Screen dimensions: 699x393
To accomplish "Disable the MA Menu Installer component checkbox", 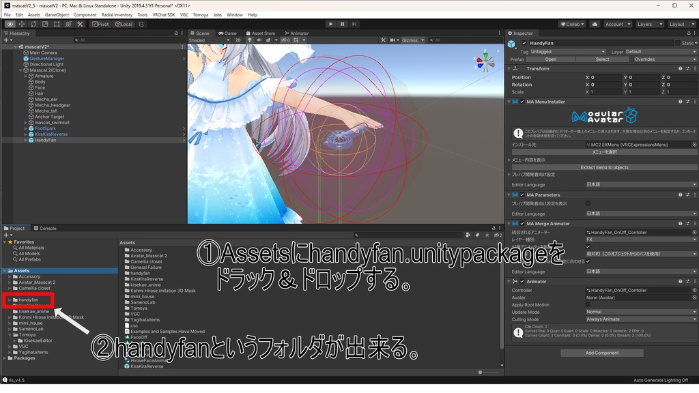I will (522, 101).
